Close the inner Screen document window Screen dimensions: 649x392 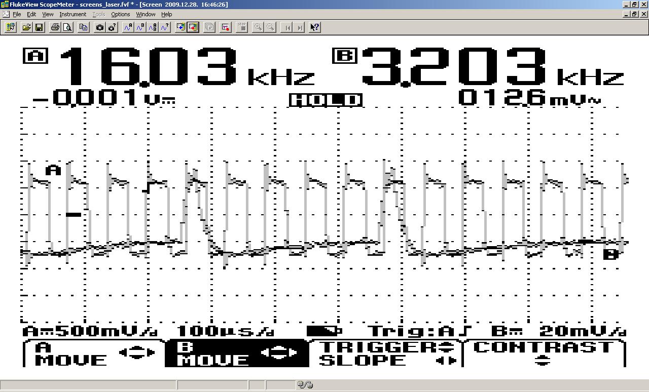[642, 14]
